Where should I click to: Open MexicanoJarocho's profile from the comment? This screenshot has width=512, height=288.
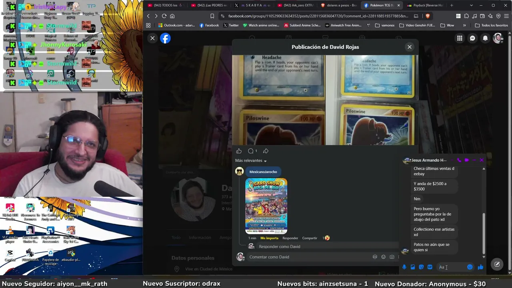pos(263,172)
